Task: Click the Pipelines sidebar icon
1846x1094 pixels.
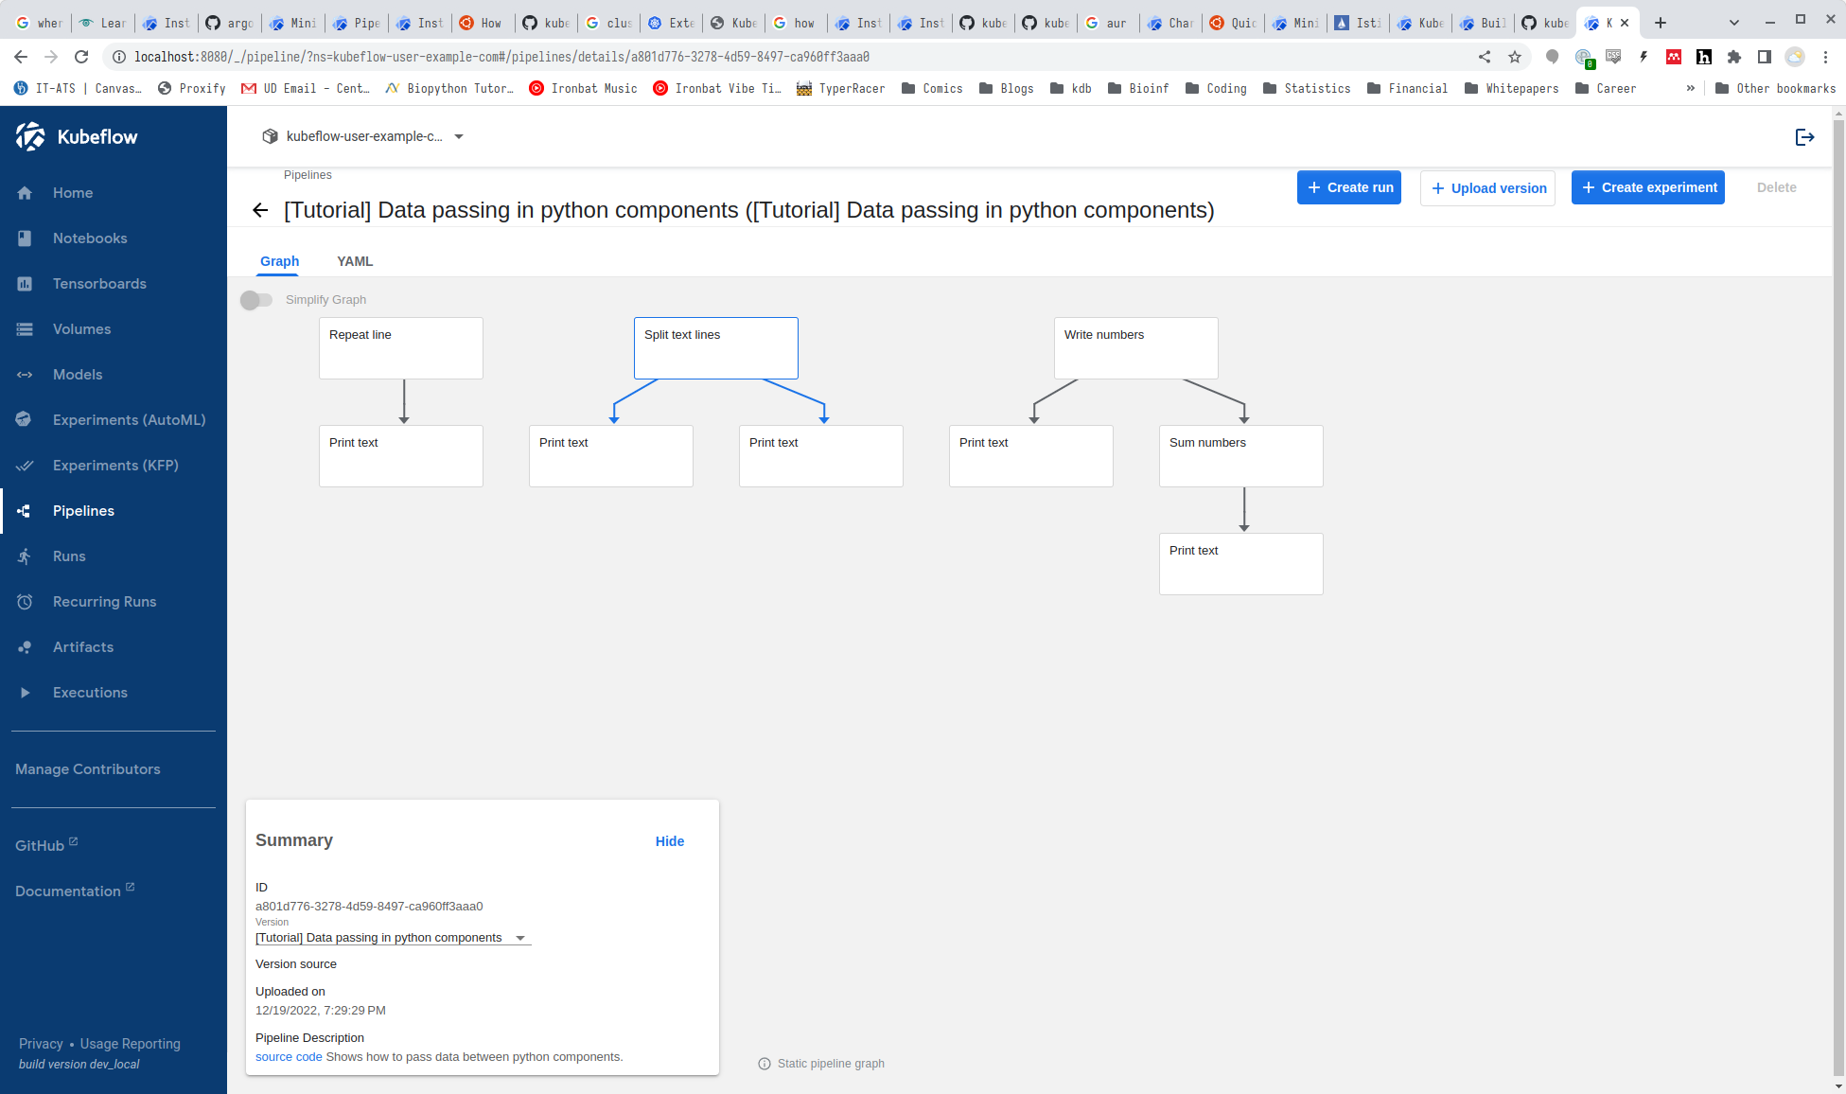Action: [25, 511]
